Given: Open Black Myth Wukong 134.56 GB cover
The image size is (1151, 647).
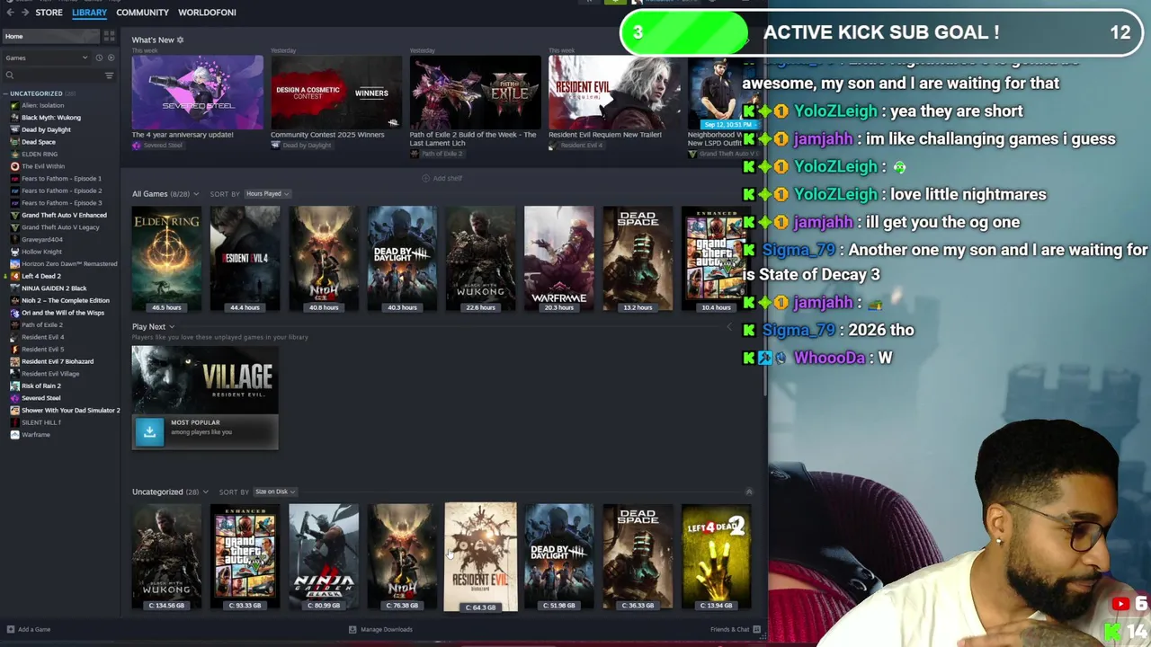Looking at the screenshot, I should [166, 556].
